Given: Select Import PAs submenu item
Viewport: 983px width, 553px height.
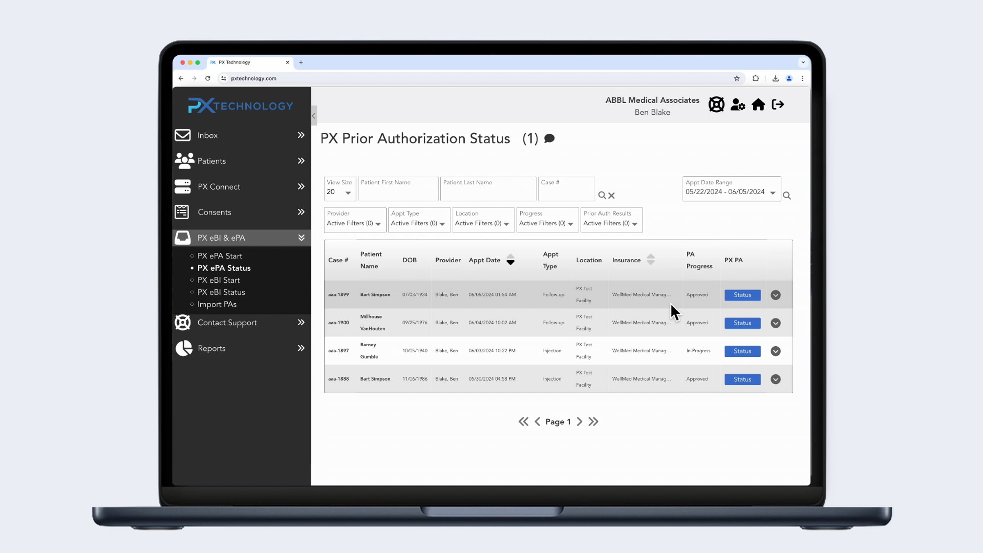Looking at the screenshot, I should (217, 304).
